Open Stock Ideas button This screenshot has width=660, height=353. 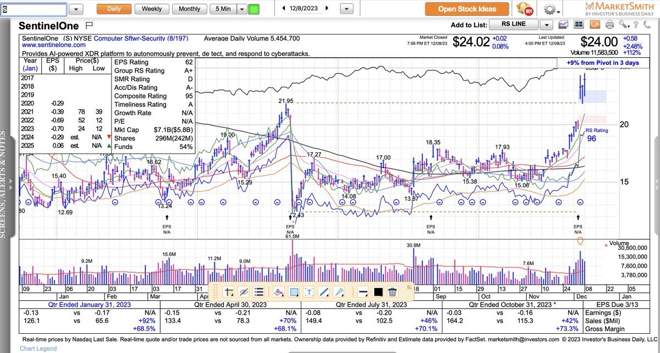467,9
